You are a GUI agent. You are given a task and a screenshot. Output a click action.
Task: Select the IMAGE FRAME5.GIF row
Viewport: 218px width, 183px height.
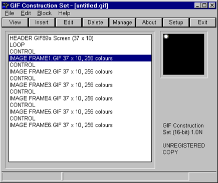click(80, 111)
